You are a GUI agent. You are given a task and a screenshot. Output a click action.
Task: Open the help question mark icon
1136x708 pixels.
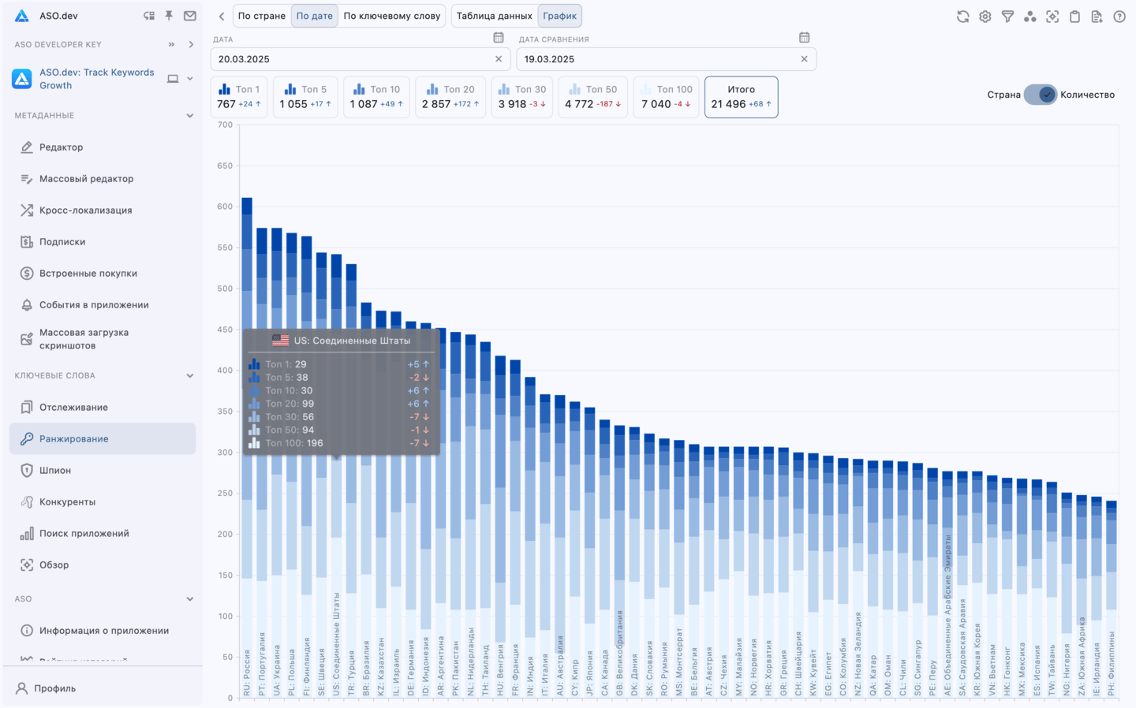coord(1119,17)
